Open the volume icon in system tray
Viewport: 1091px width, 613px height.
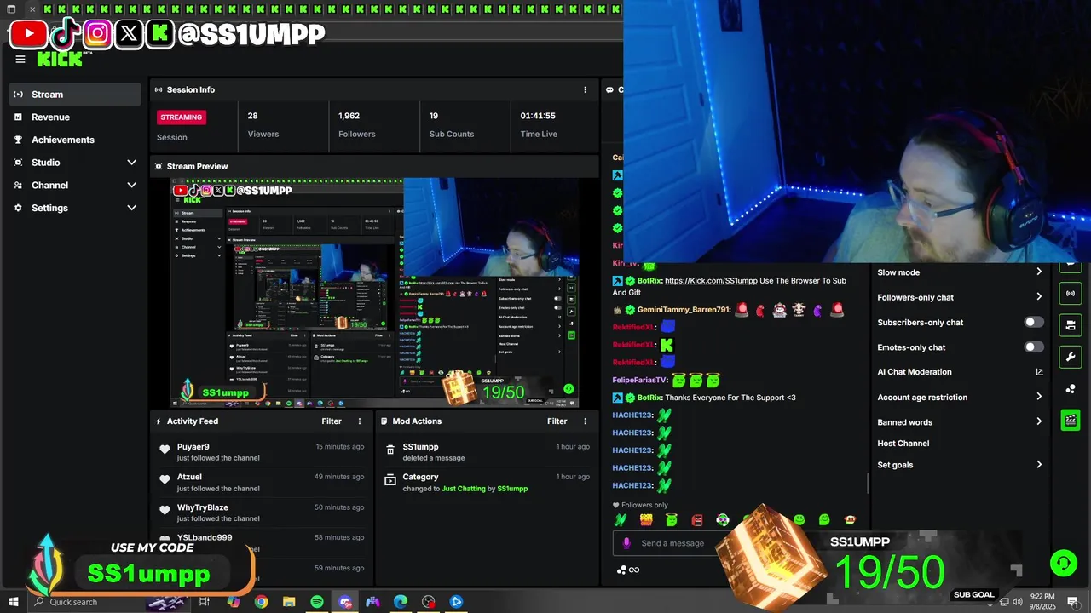coord(1017,602)
